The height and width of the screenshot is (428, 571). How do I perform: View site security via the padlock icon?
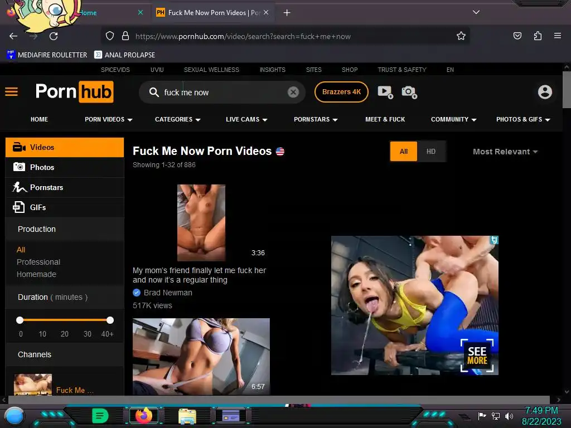pyautogui.click(x=125, y=36)
